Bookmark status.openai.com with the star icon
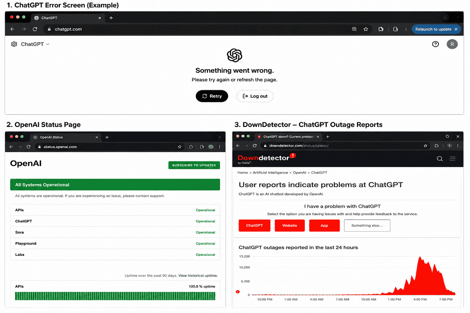This screenshot has width=470, height=313. [180, 147]
